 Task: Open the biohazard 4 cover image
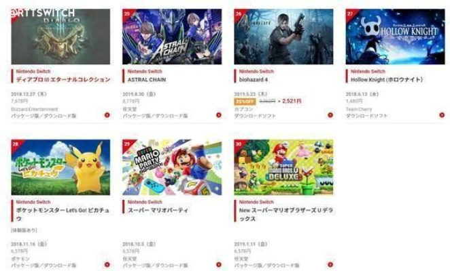tap(283, 37)
